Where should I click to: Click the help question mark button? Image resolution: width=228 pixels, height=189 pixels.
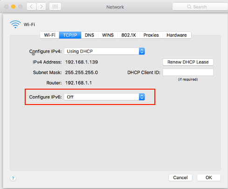(13, 178)
